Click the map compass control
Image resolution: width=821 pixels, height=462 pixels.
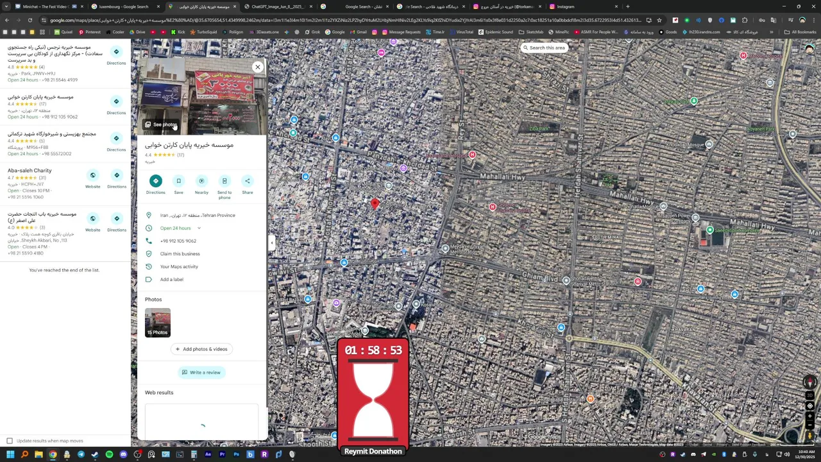[x=809, y=383]
